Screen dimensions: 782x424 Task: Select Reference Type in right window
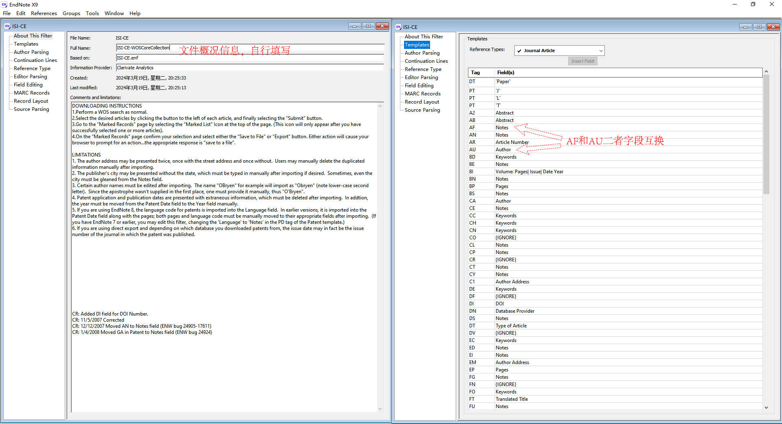[423, 69]
